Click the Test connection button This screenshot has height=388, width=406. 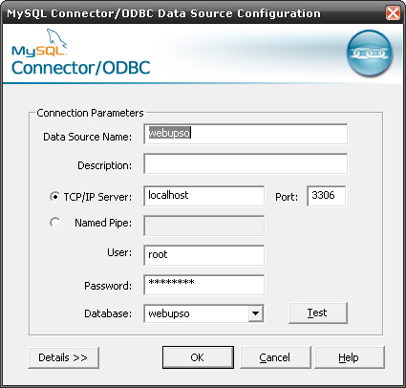pos(318,313)
